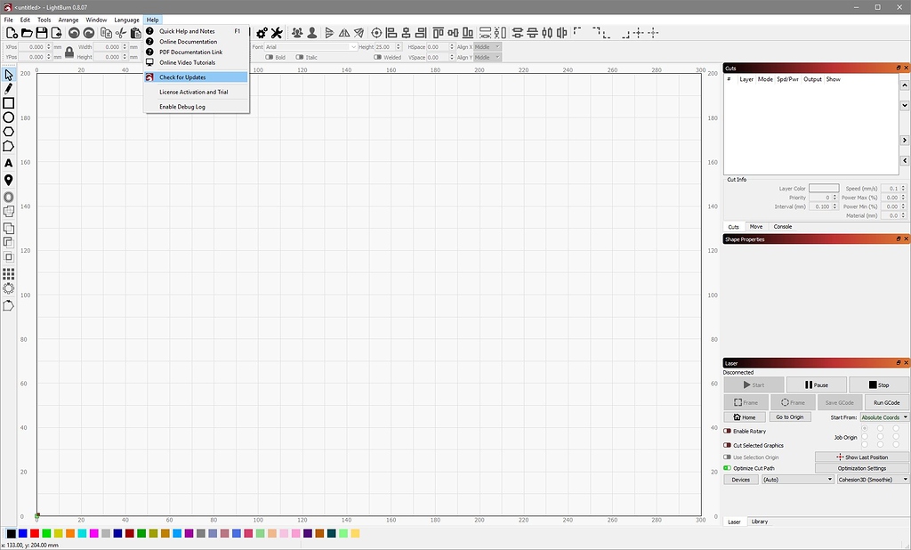Open the Align X Middle dropdown
This screenshot has height=550, width=911.
pyautogui.click(x=488, y=47)
